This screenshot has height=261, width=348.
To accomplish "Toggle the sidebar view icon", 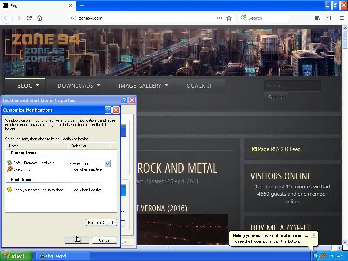I will point(328,18).
